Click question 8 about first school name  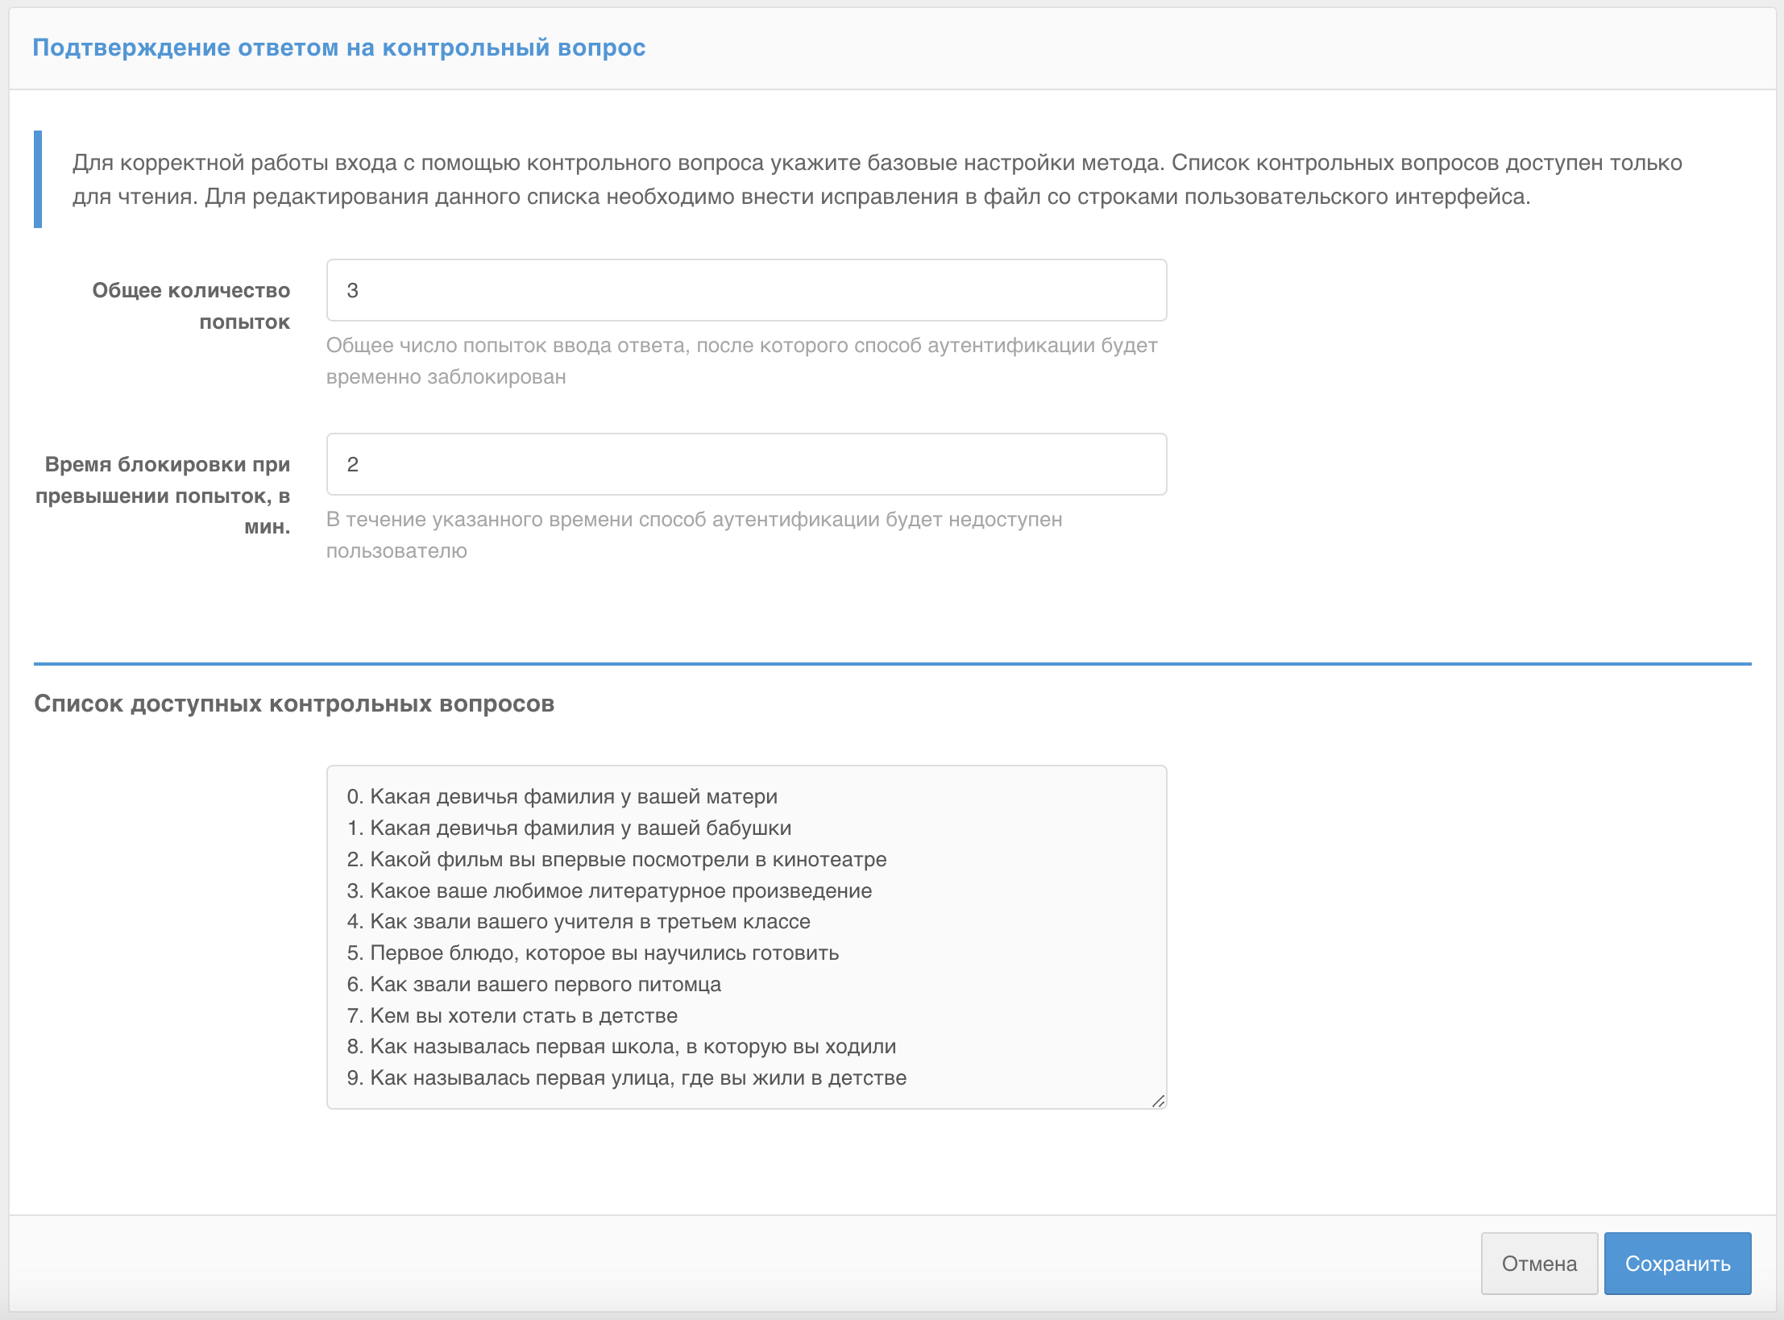point(621,1046)
